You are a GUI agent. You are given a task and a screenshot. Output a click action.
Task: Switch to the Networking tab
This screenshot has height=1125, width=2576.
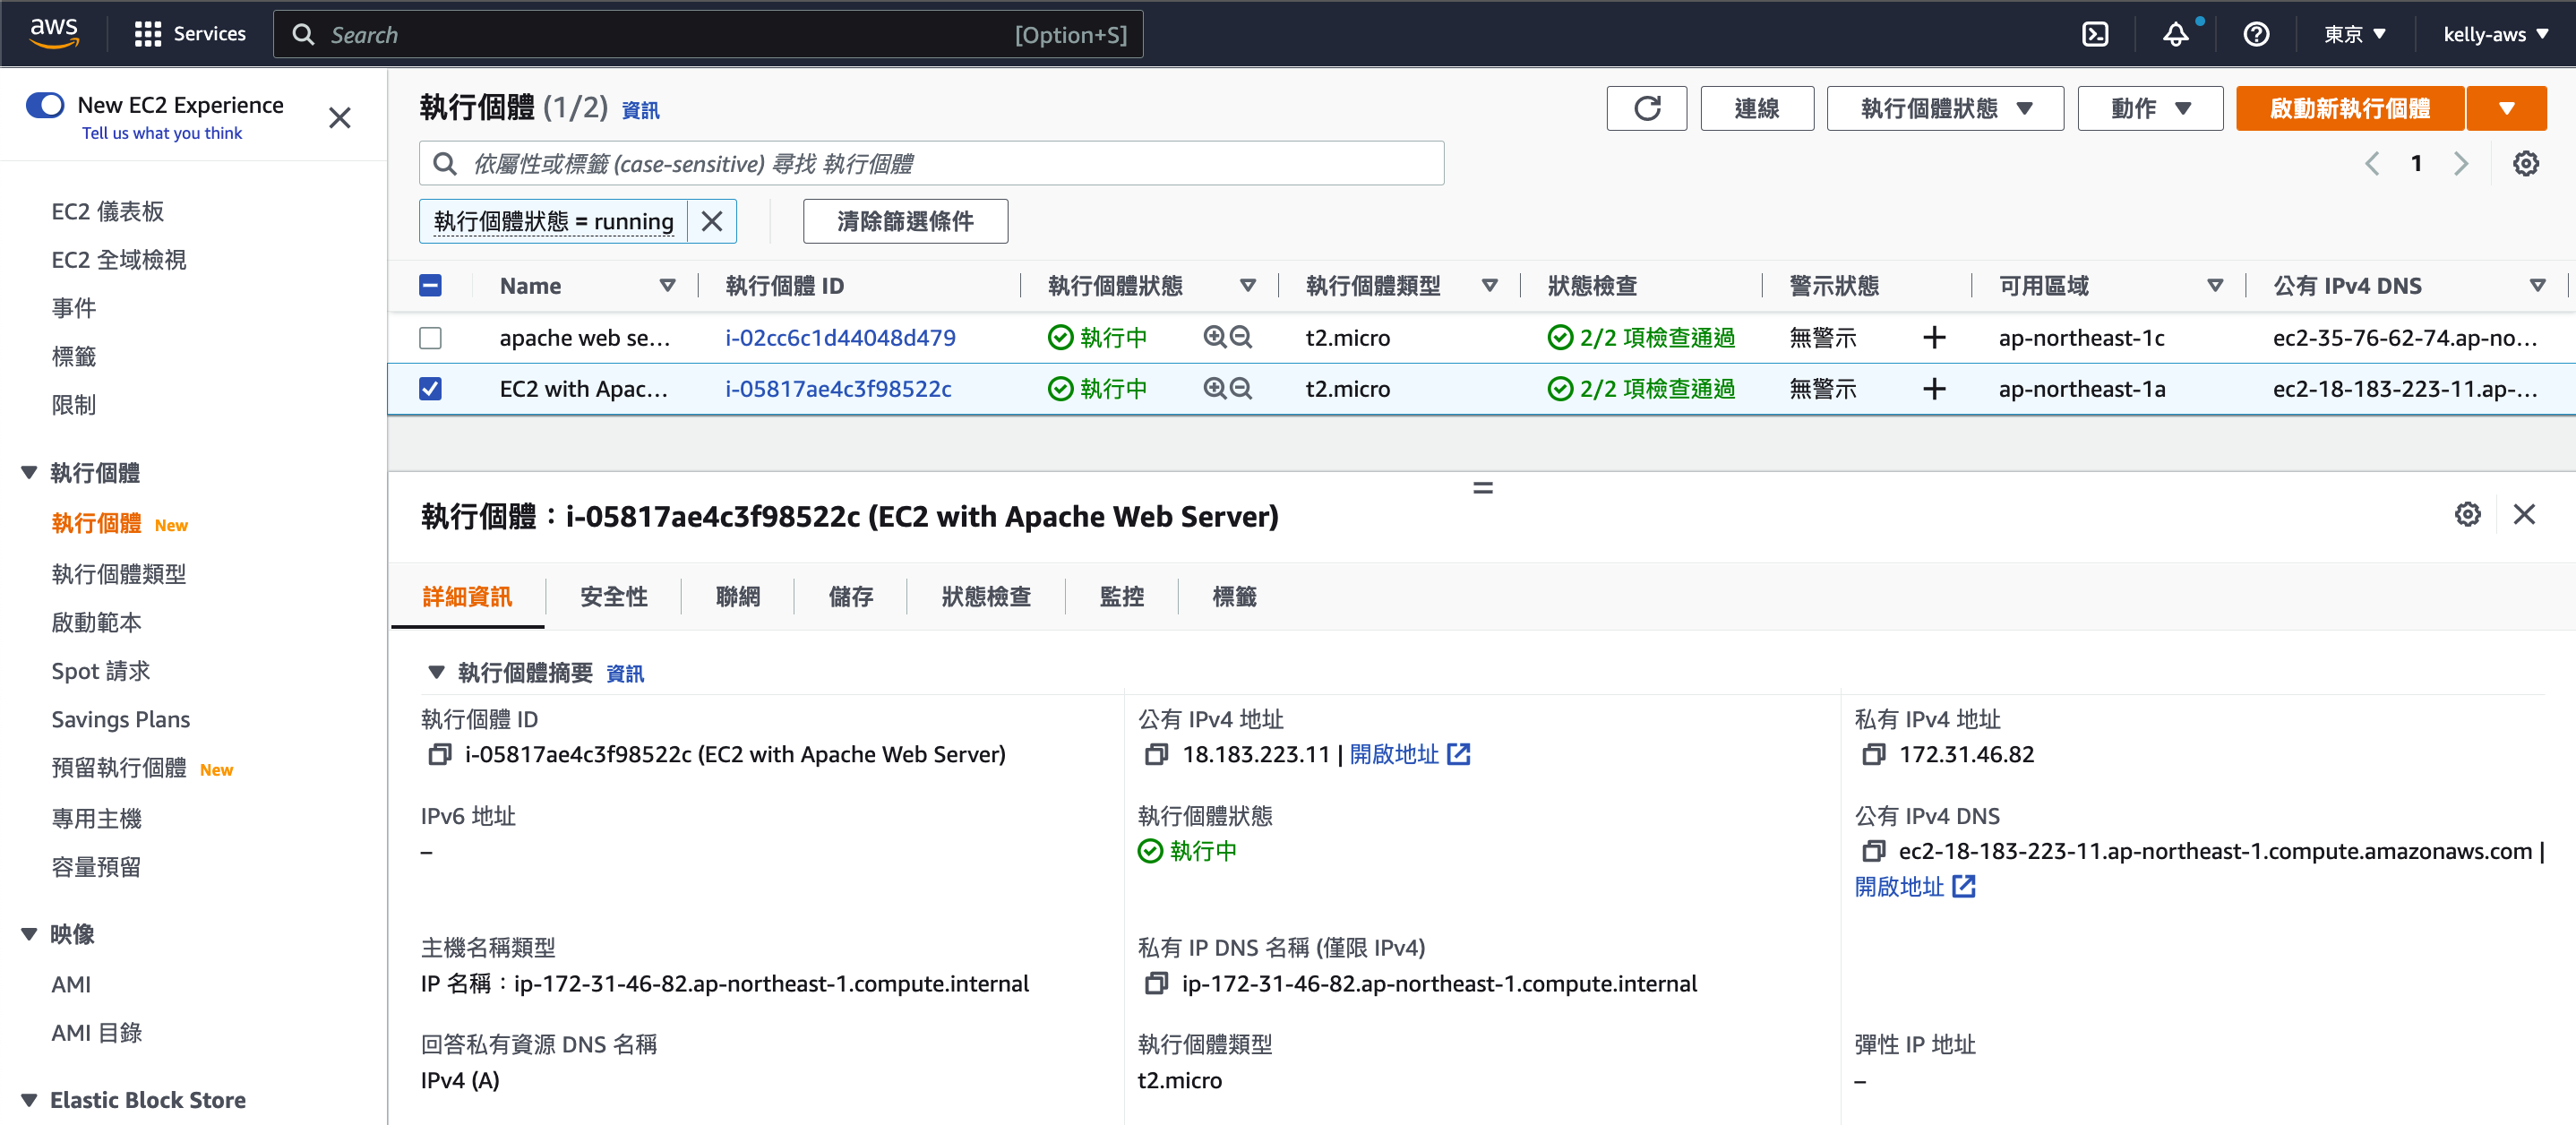[x=738, y=597]
